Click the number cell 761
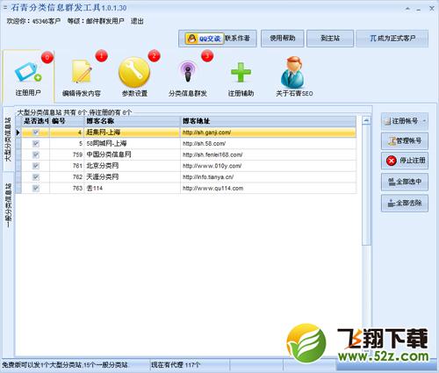 pyautogui.click(x=67, y=166)
